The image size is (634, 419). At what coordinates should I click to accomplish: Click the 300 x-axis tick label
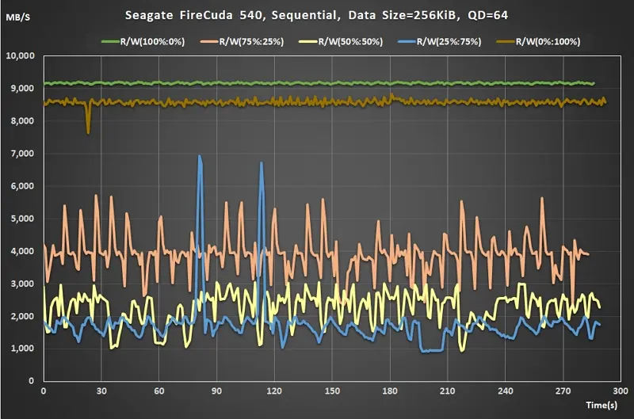[621, 391]
